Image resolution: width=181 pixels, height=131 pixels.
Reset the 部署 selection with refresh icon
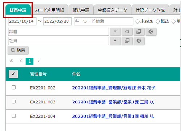click(x=127, y=31)
